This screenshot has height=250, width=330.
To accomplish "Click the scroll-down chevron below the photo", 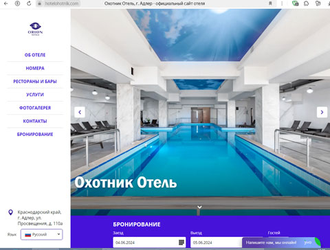I will coord(199,207).
